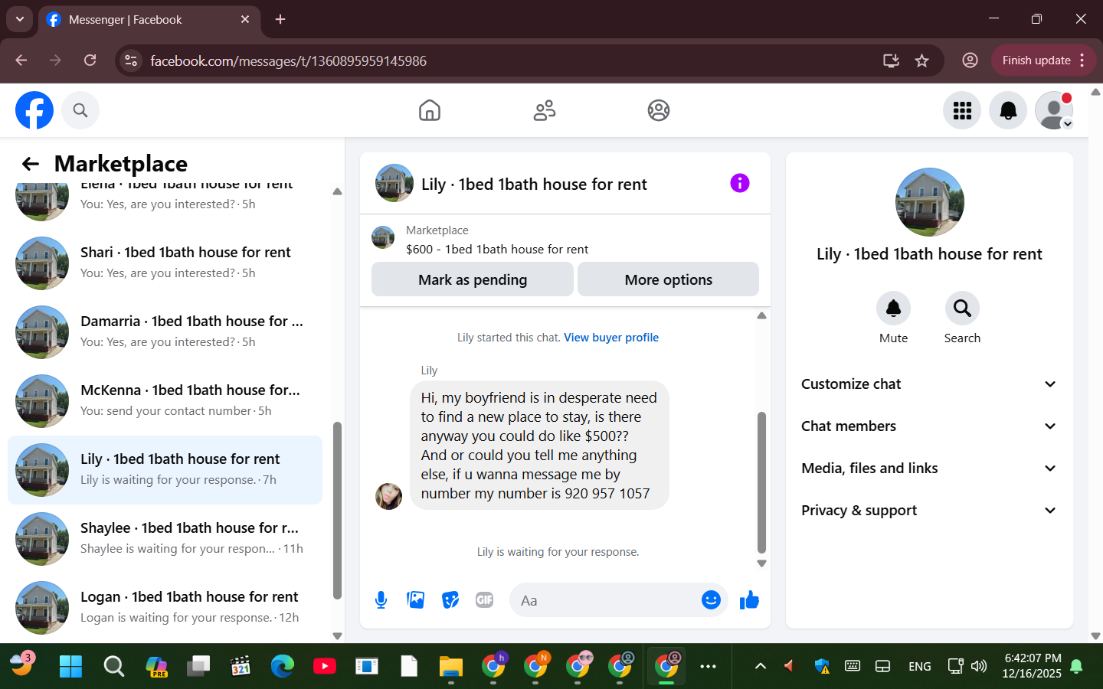The height and width of the screenshot is (689, 1103).
Task: Open Shari's 1bed 1bath house chat
Action: point(165,263)
